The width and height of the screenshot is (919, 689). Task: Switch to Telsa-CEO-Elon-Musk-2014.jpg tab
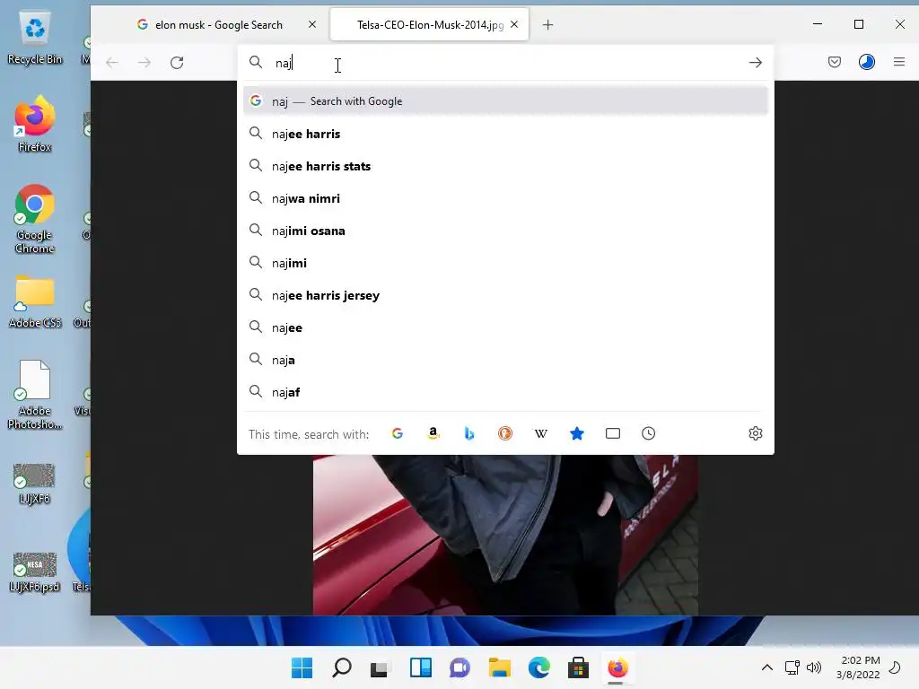(x=430, y=24)
